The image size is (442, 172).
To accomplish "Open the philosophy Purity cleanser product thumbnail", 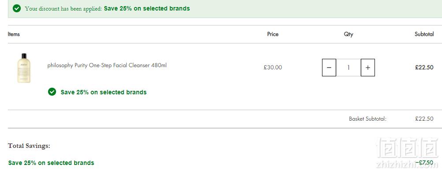I will [24, 68].
